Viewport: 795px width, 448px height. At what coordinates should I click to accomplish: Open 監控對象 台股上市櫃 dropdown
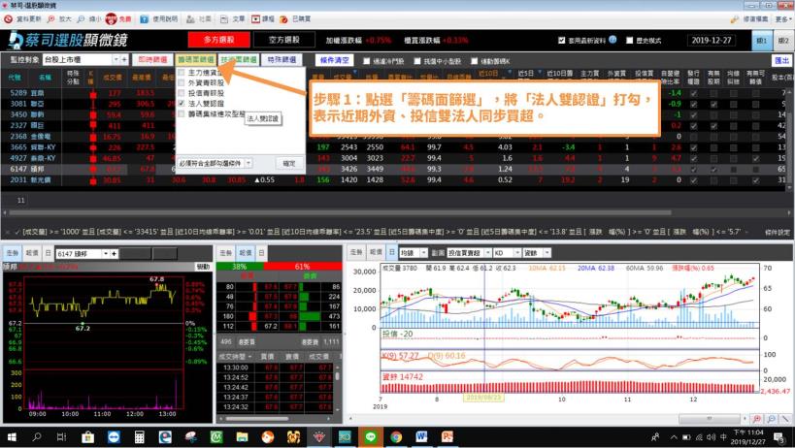click(116, 60)
